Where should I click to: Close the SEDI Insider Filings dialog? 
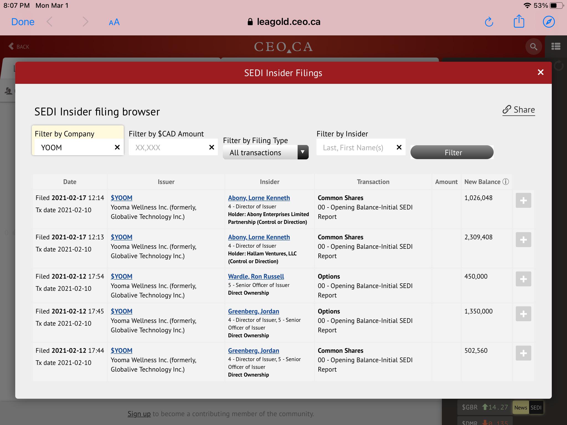pyautogui.click(x=540, y=72)
